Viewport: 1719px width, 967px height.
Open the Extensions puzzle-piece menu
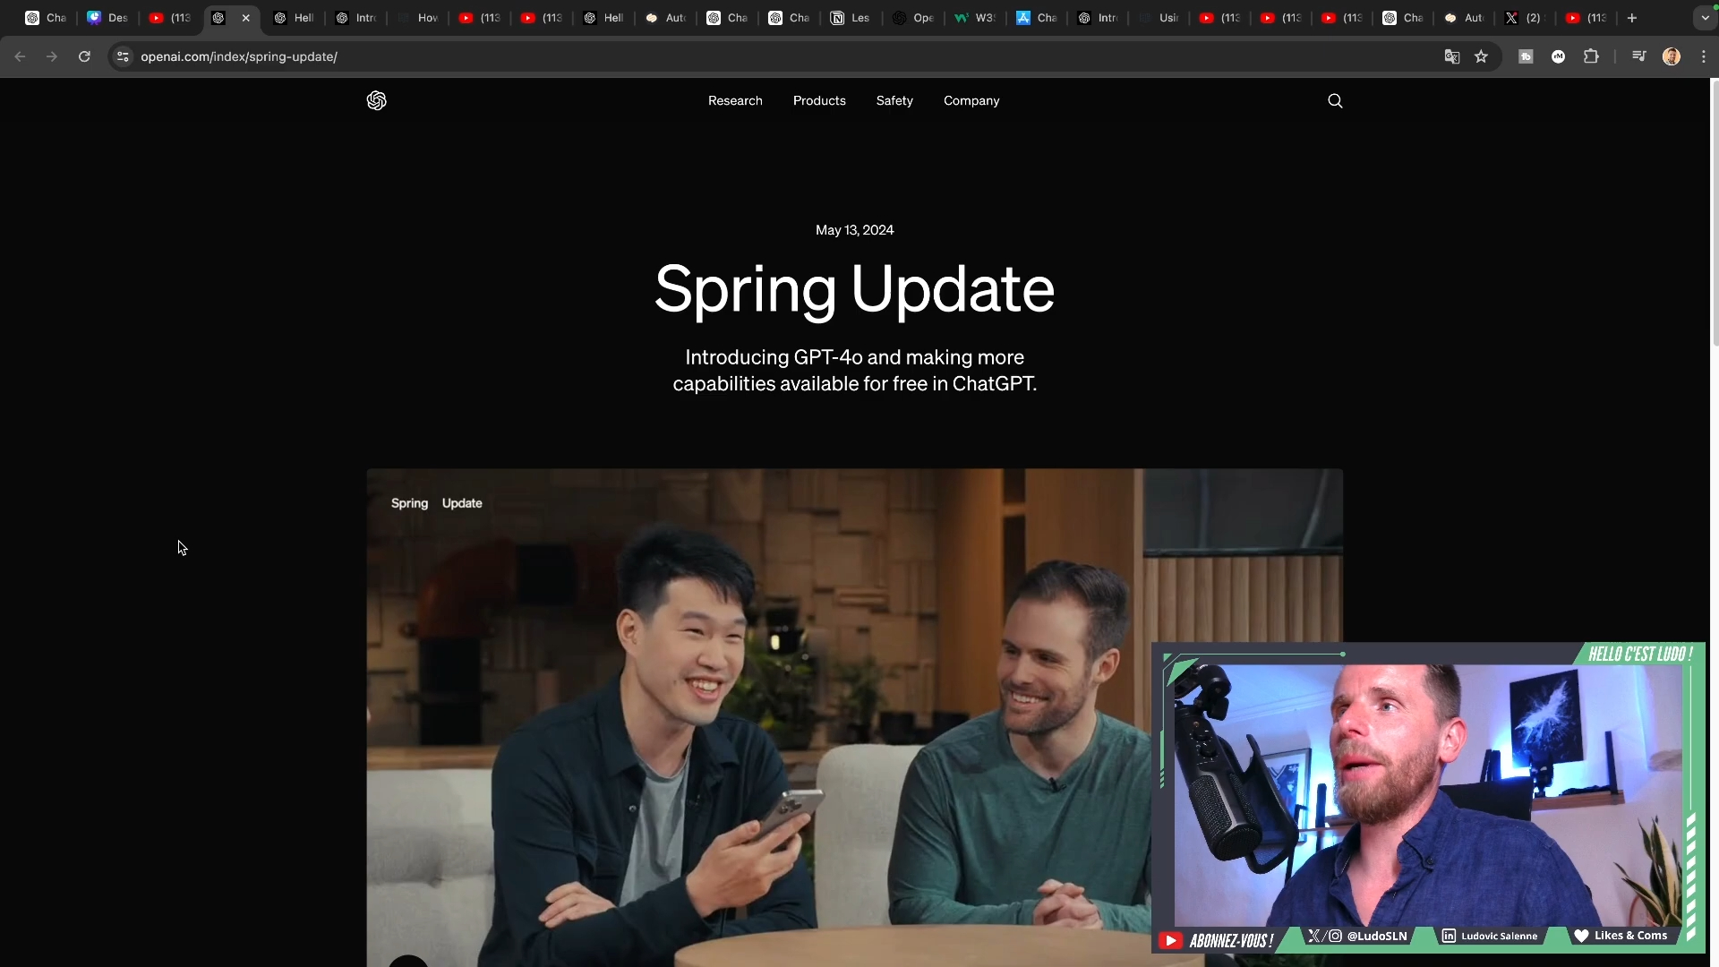point(1591,56)
